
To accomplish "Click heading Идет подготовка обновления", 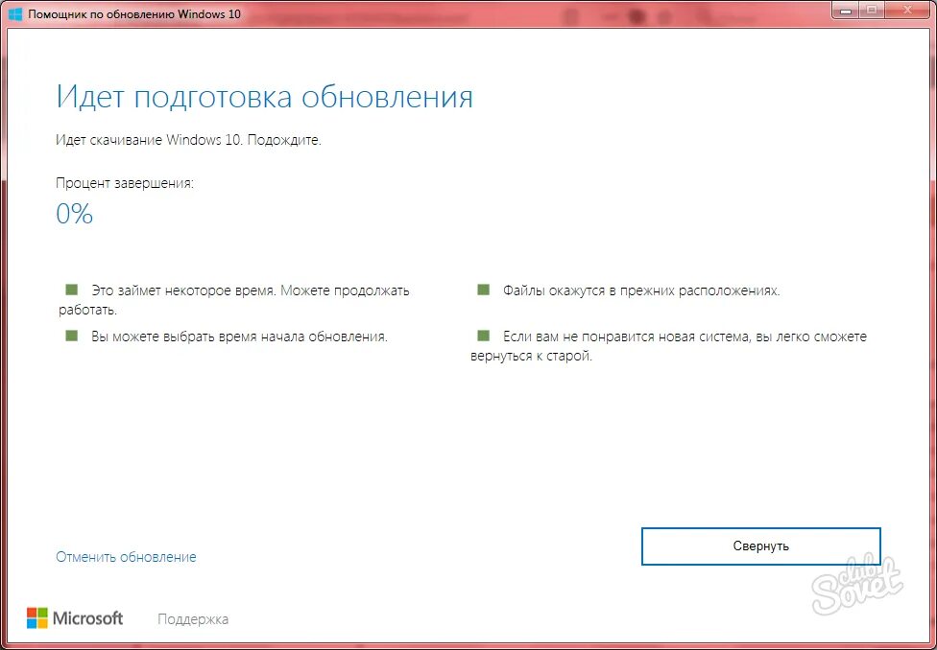I will 265,97.
